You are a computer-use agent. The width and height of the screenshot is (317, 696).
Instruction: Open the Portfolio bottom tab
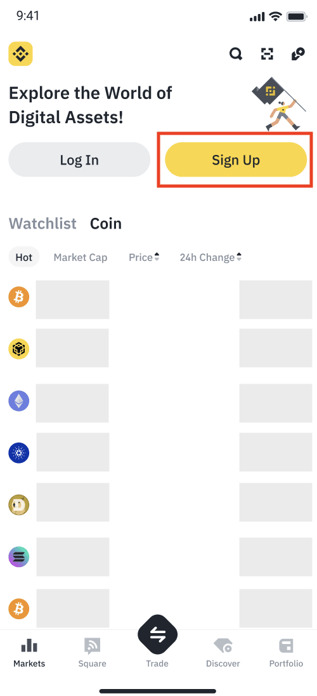(287, 653)
